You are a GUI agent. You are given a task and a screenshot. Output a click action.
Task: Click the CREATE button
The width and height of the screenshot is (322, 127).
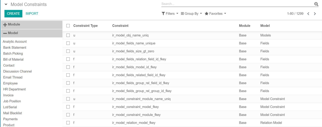[x=13, y=13]
